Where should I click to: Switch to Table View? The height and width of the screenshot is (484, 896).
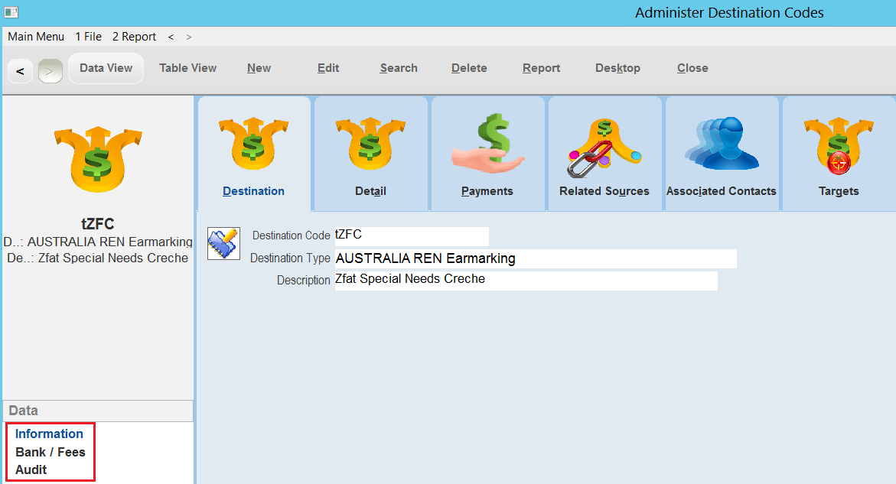[x=187, y=68]
